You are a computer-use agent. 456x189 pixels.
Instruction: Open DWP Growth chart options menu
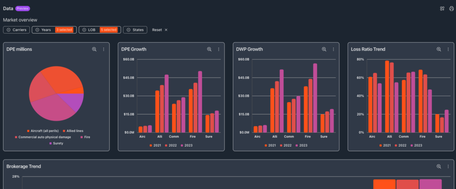(333, 49)
